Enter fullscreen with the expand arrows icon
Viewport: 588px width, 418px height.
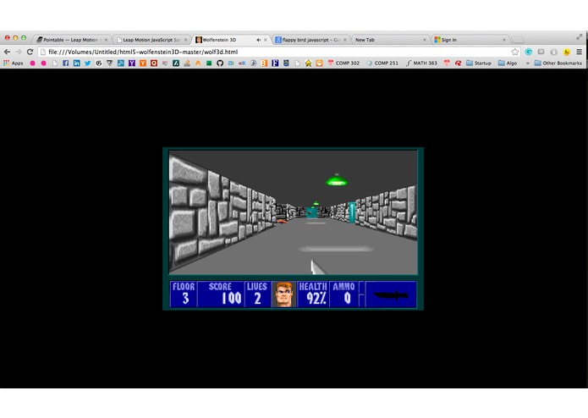tap(580, 36)
